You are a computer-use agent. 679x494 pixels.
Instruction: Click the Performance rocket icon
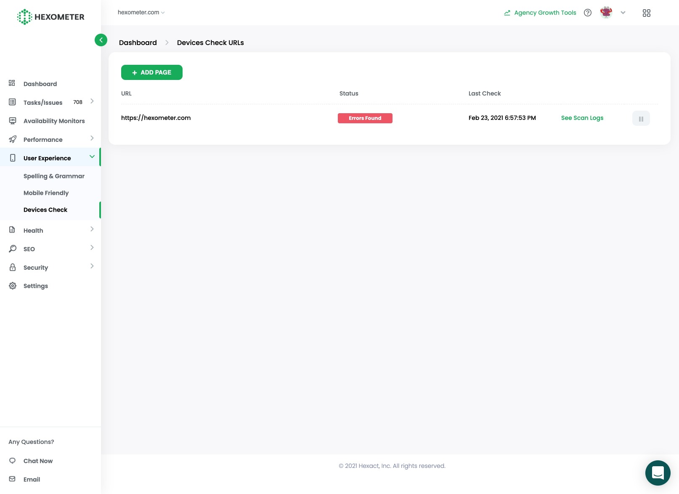pos(13,139)
